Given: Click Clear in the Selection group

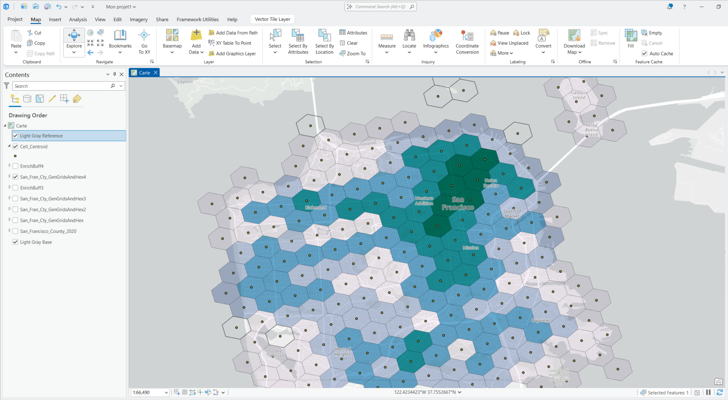Looking at the screenshot, I should (x=350, y=43).
